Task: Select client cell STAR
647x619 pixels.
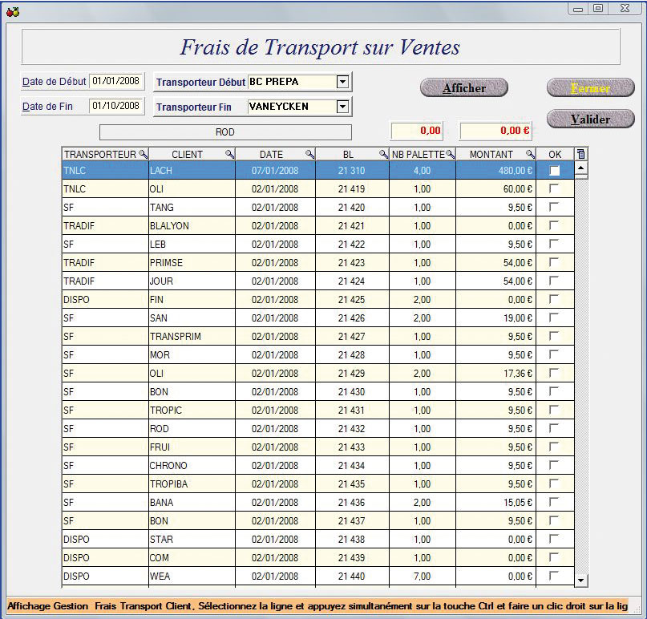Action: coord(192,540)
